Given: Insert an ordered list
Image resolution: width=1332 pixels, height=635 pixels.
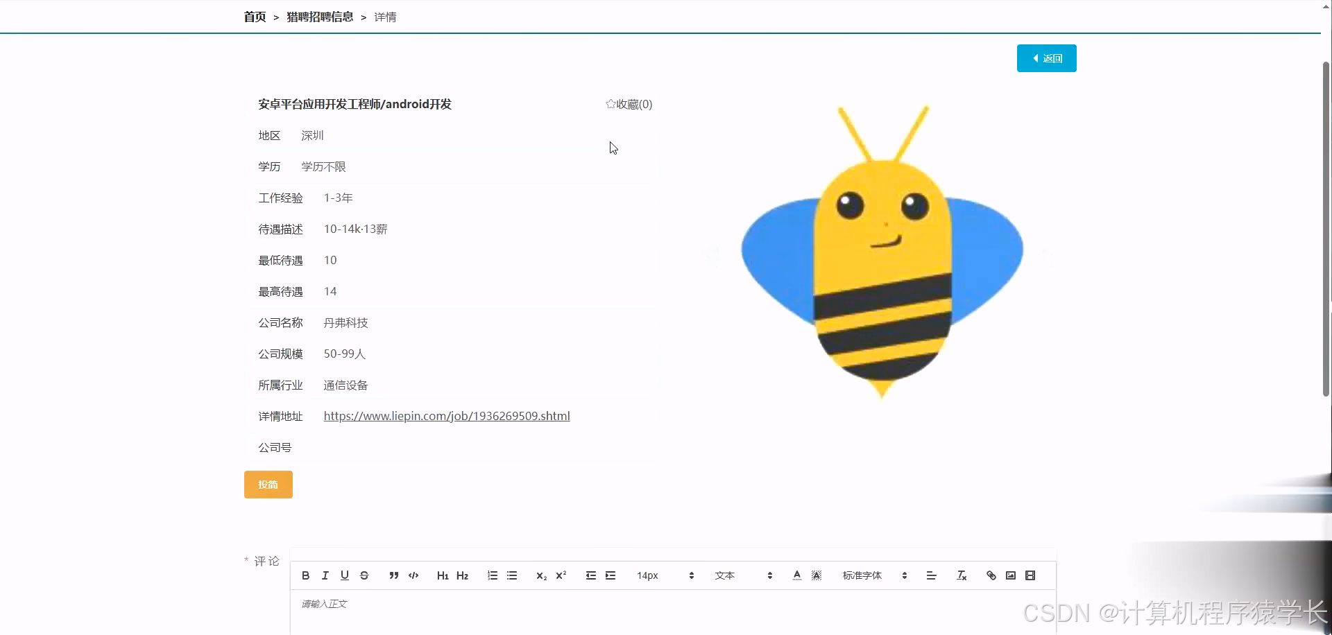Looking at the screenshot, I should pyautogui.click(x=493, y=575).
